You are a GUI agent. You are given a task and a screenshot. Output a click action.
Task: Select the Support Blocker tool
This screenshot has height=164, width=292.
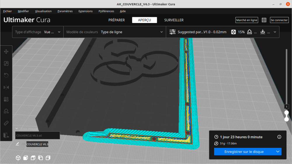coord(6,111)
